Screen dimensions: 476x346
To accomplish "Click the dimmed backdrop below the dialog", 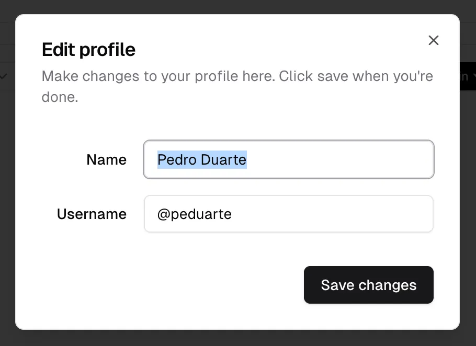I will (x=238, y=339).
